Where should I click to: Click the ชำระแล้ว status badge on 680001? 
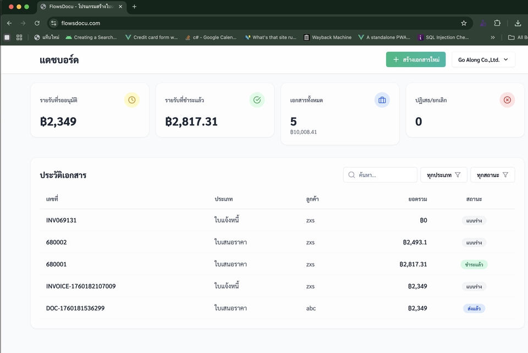(x=474, y=264)
